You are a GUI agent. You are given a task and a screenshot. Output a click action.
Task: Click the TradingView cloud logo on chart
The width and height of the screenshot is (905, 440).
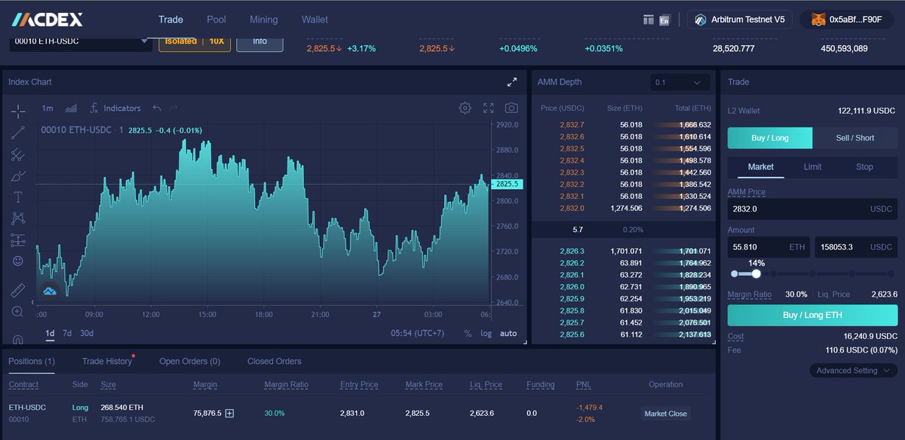pos(50,290)
